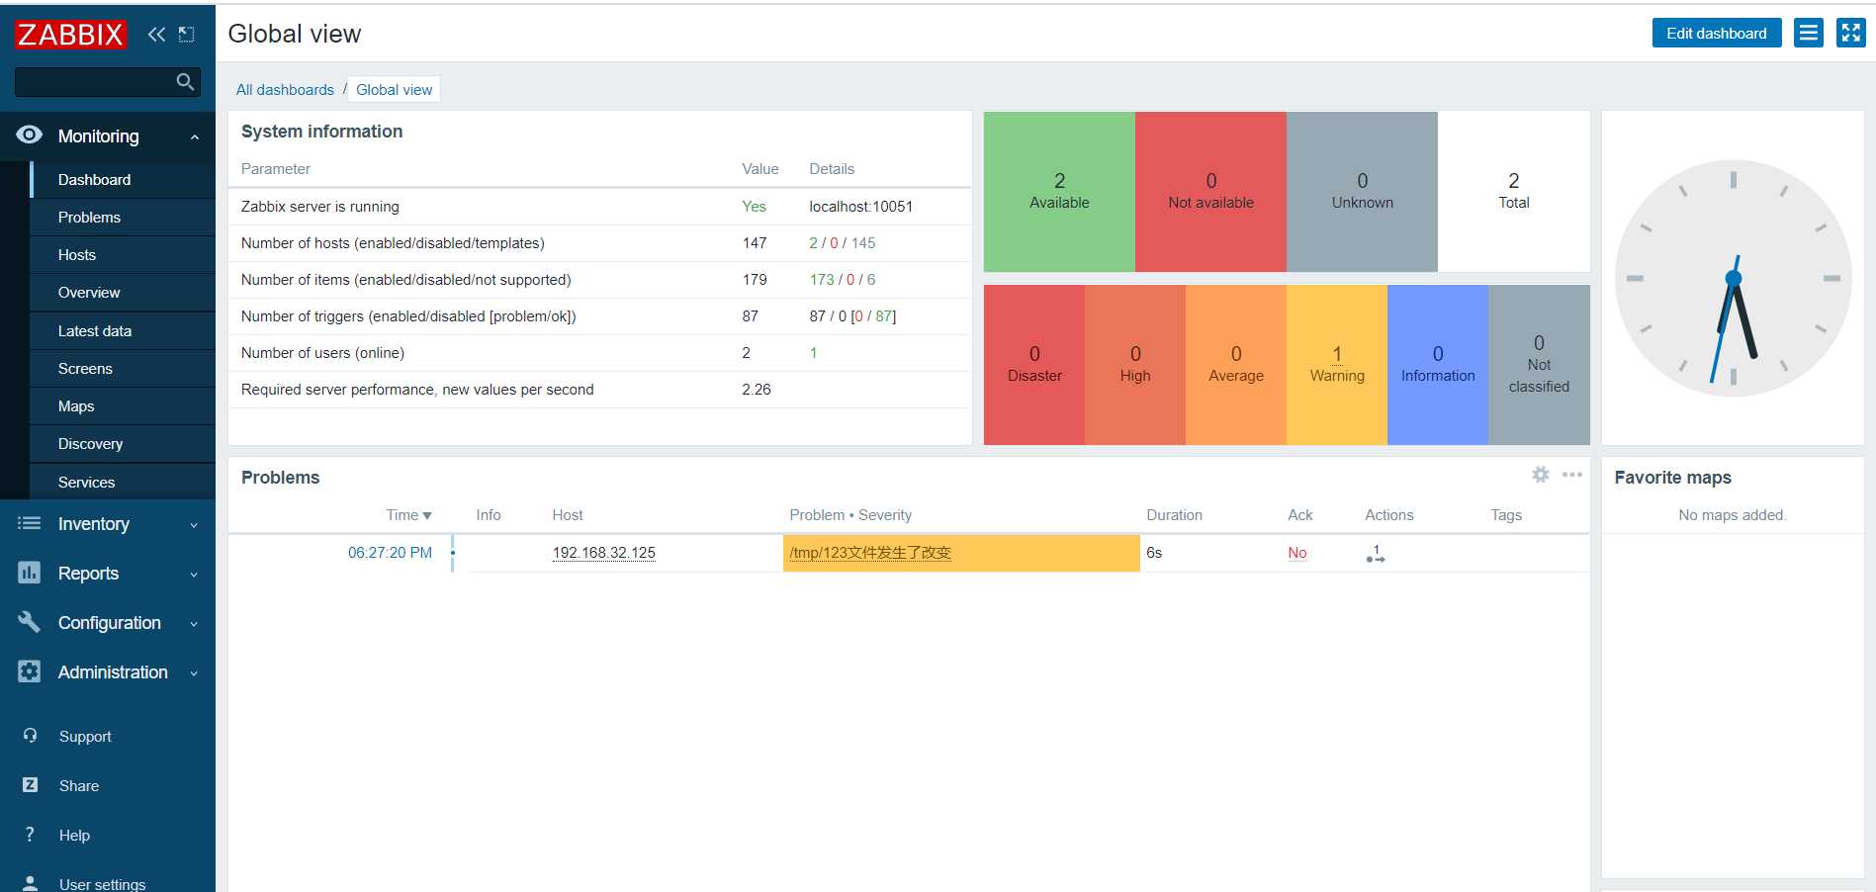Image resolution: width=1876 pixels, height=892 pixels.
Task: Click the Inventory list icon
Action: [30, 523]
